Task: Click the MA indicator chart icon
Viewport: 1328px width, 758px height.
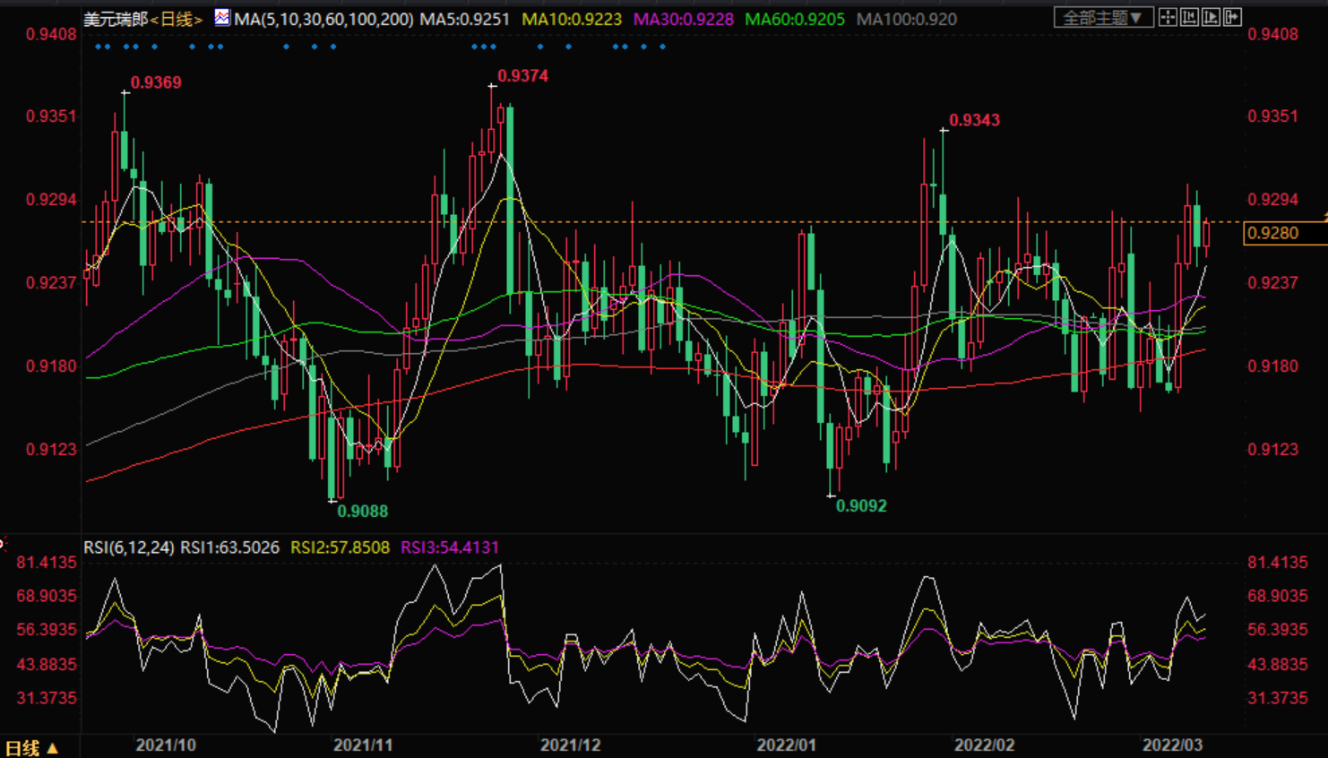Action: point(221,17)
